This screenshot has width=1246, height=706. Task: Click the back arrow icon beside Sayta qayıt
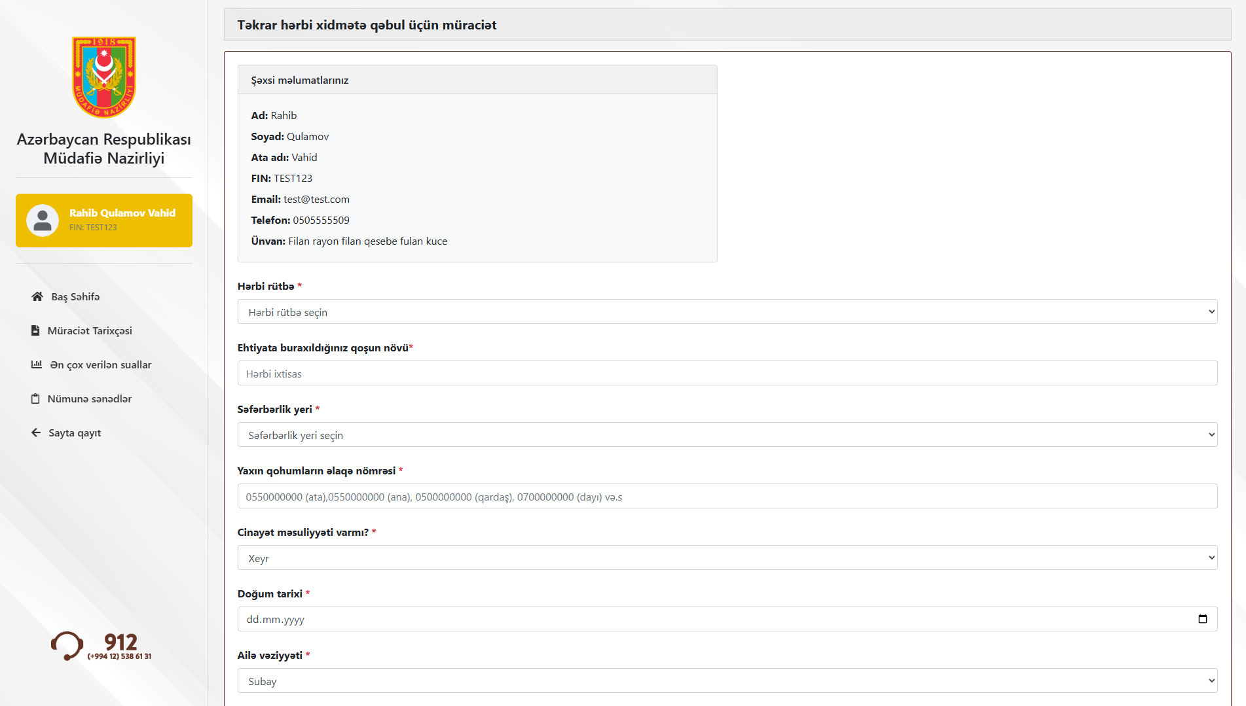tap(36, 432)
